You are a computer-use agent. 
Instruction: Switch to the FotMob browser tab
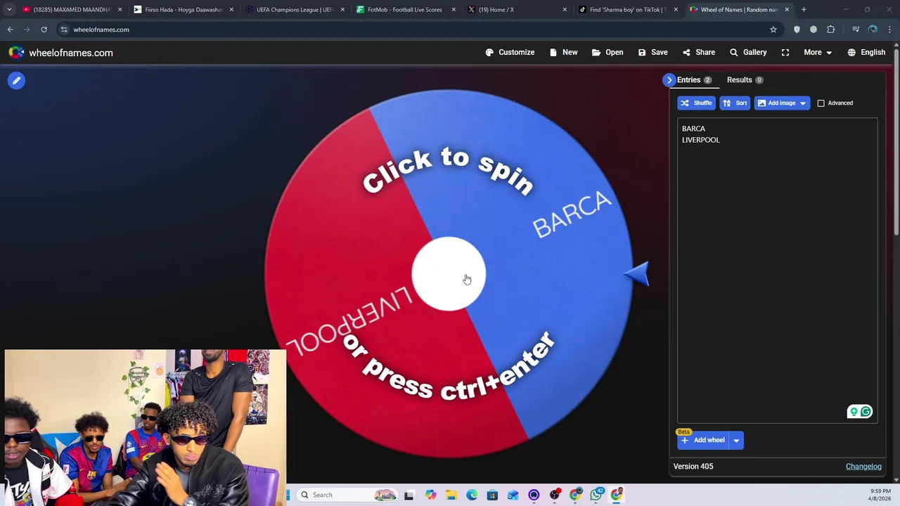click(404, 10)
